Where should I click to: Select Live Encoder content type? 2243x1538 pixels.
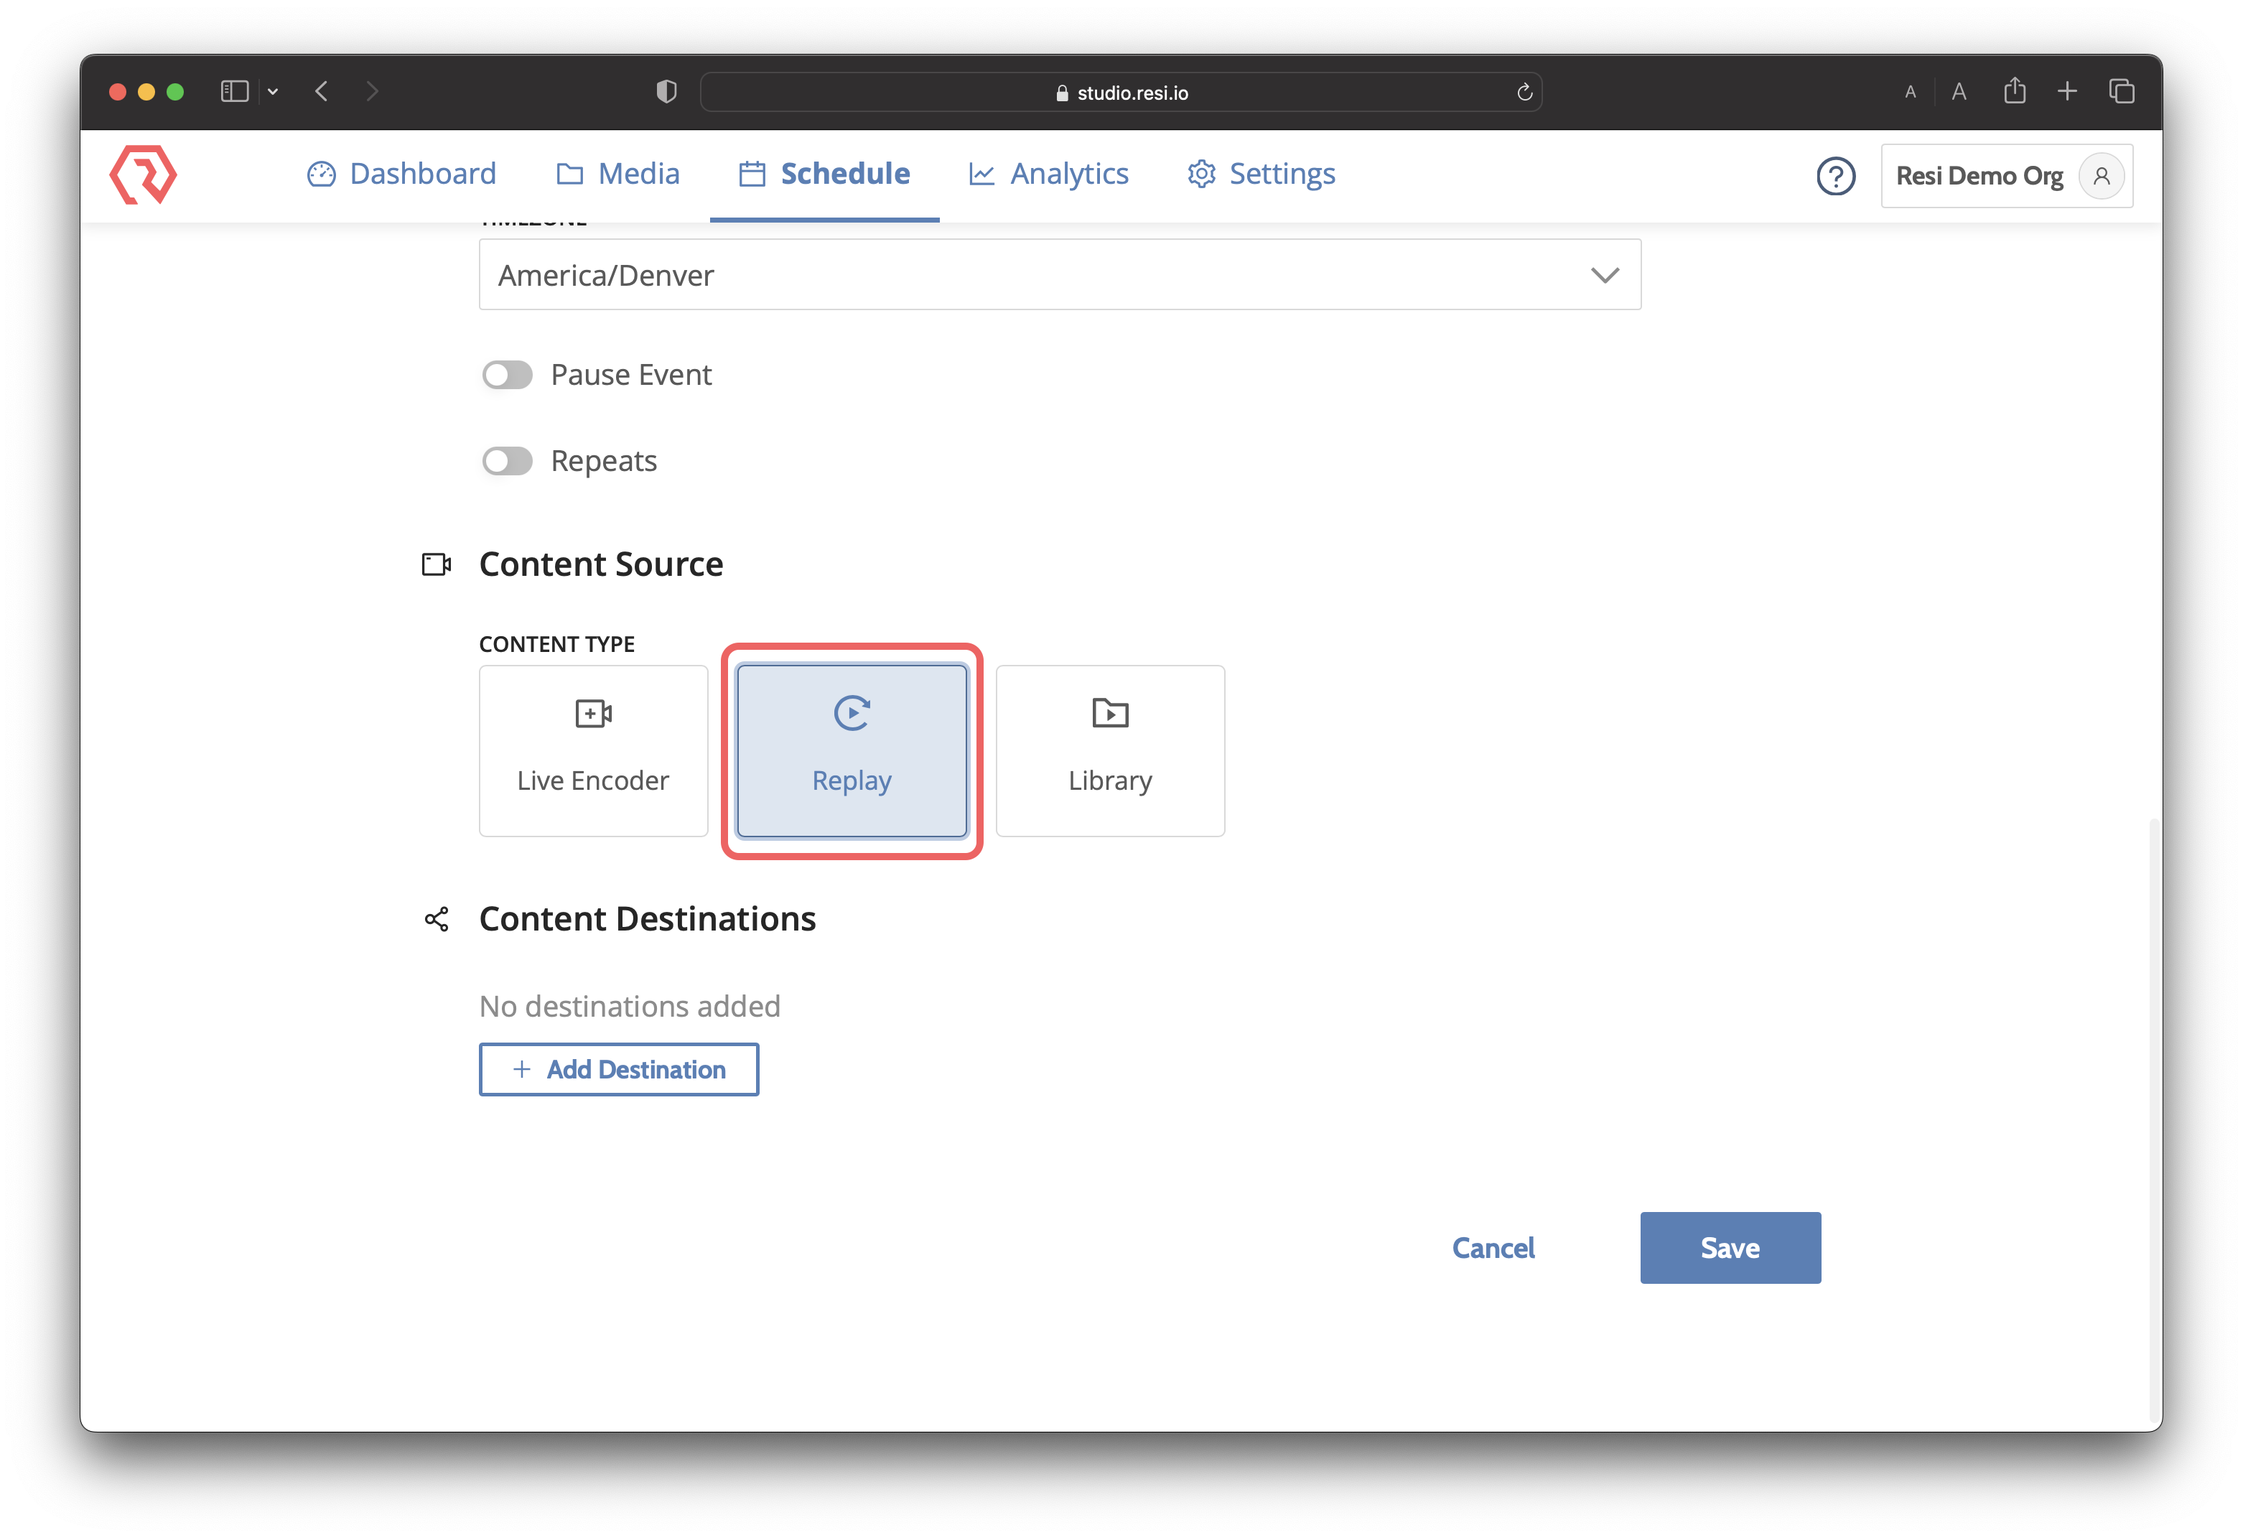[592, 750]
